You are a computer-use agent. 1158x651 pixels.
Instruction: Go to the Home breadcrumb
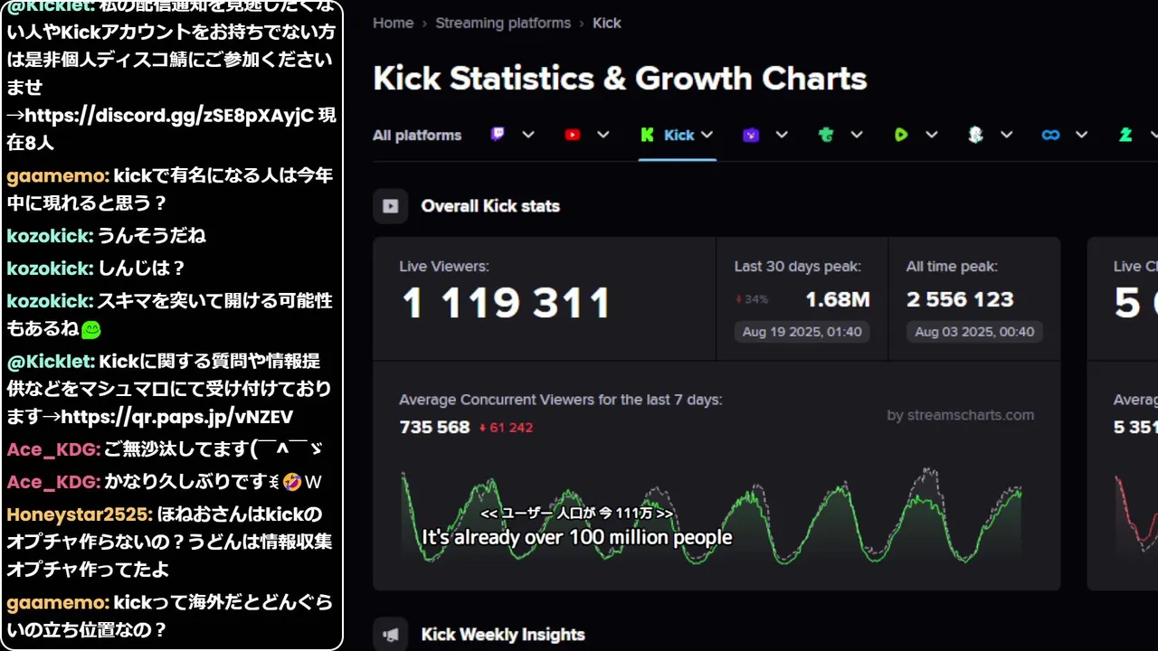pos(393,23)
